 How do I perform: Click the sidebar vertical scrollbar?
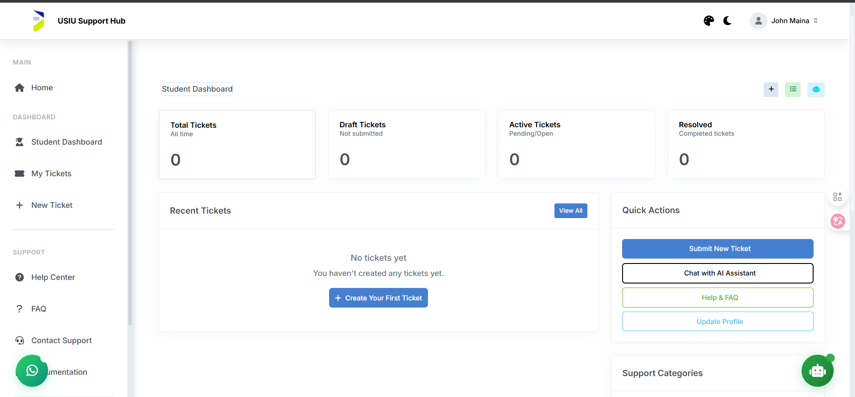130,182
